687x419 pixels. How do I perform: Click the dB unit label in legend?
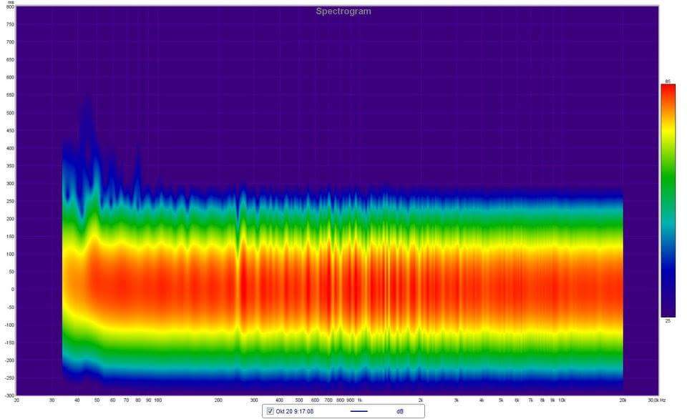pyautogui.click(x=399, y=411)
